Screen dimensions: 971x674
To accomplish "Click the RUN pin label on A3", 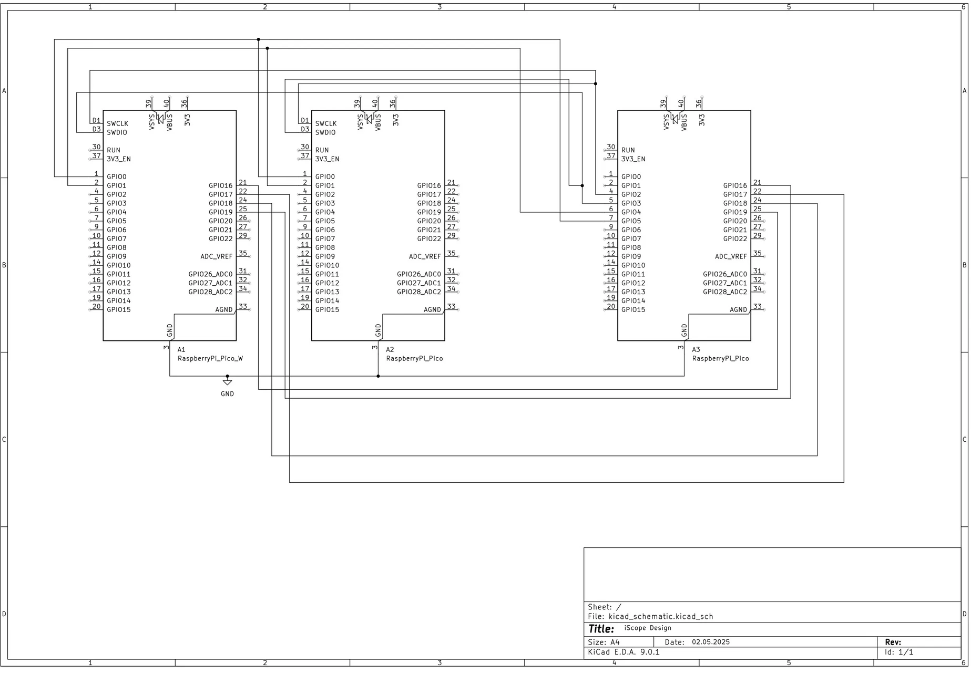I will pos(628,150).
